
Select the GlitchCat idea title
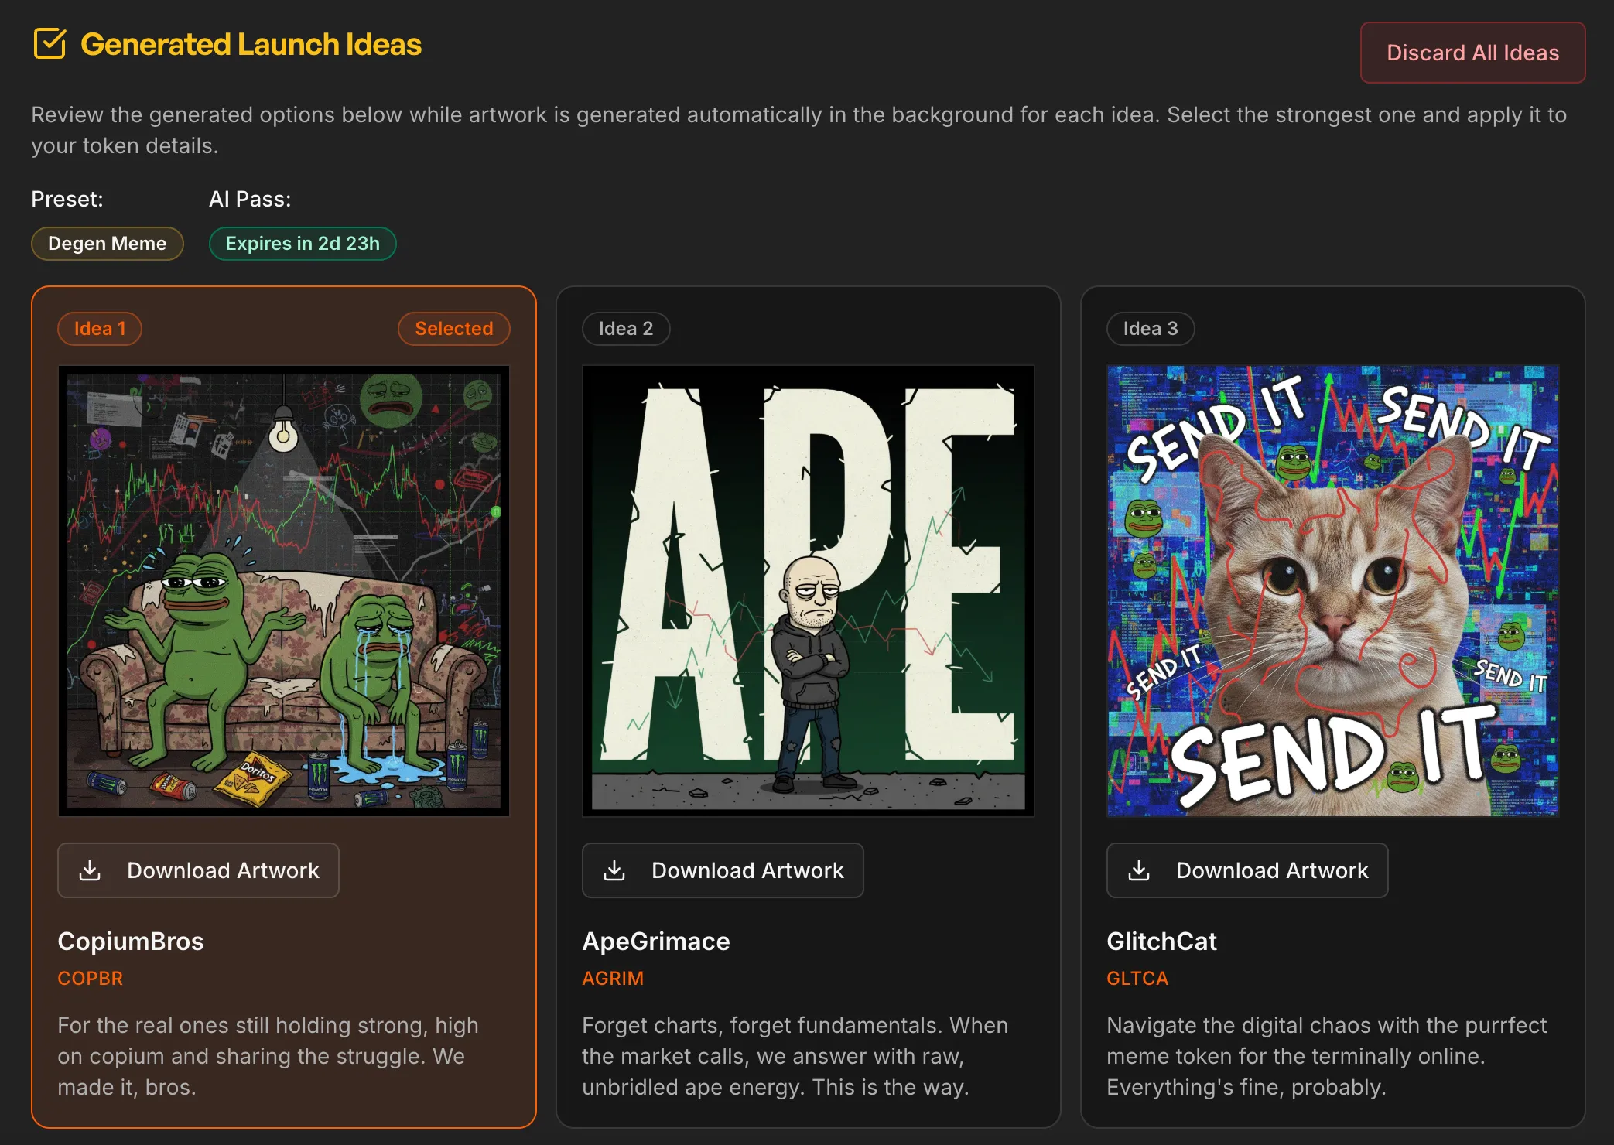(1161, 942)
